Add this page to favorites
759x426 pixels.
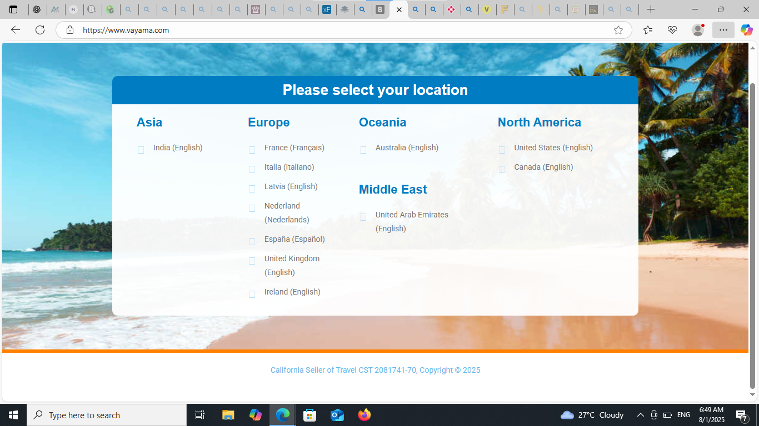pyautogui.click(x=618, y=30)
